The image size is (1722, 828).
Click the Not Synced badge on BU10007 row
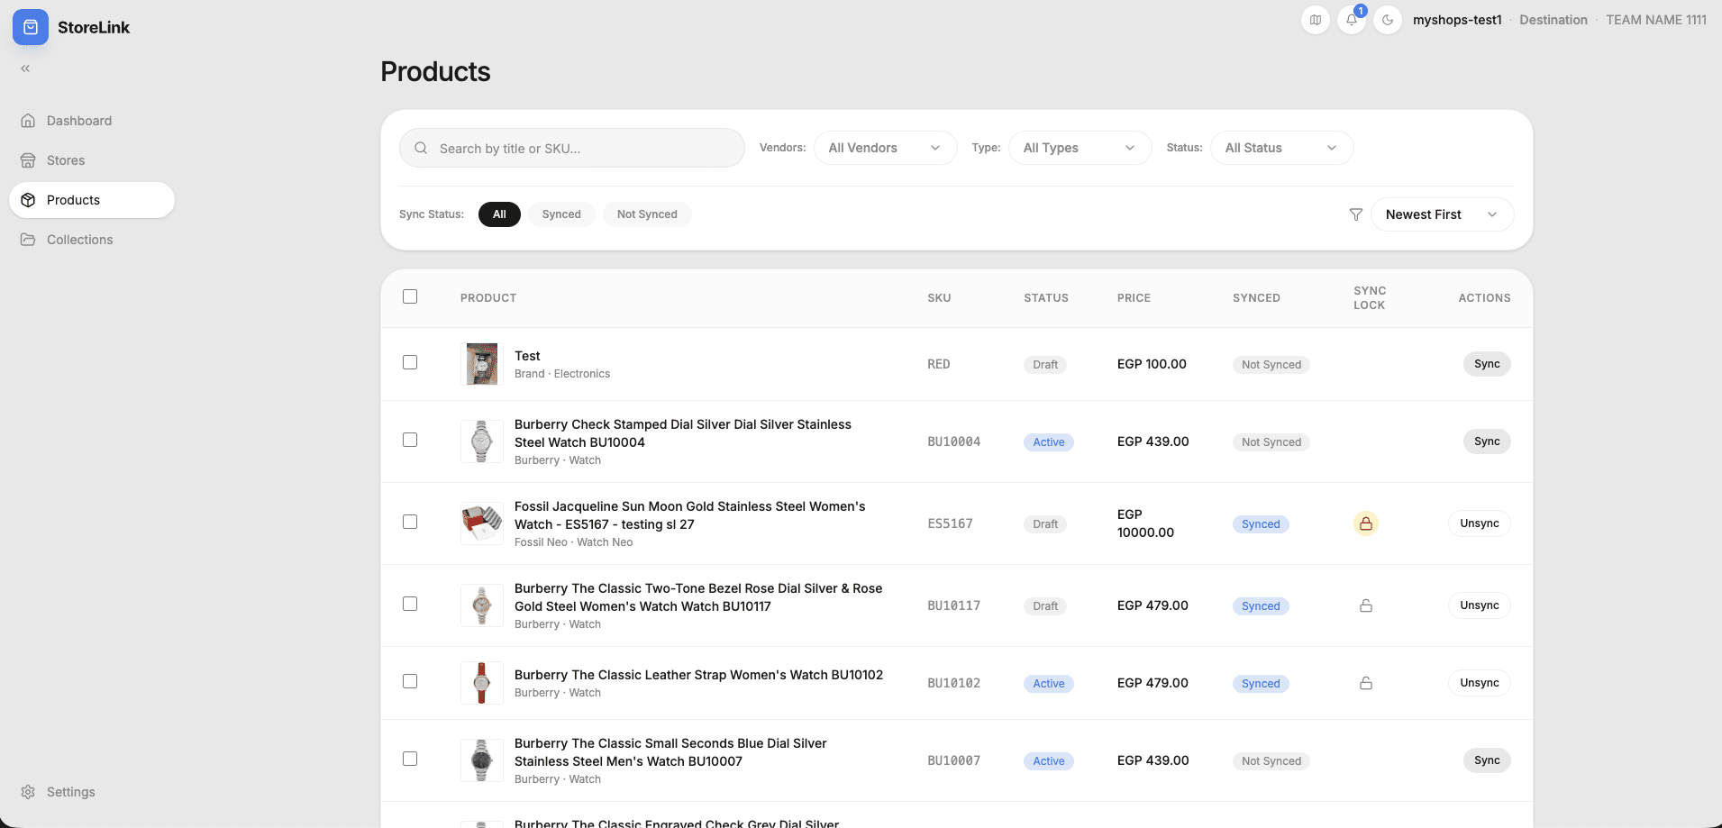pyautogui.click(x=1271, y=761)
